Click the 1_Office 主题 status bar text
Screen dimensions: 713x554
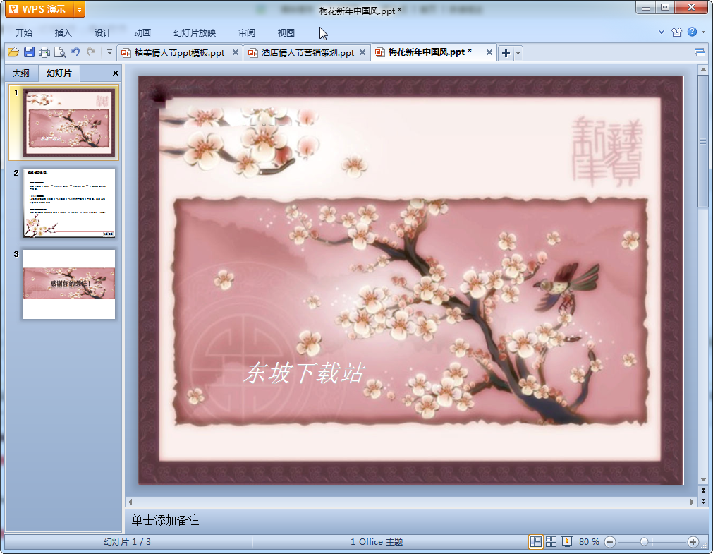pos(377,542)
